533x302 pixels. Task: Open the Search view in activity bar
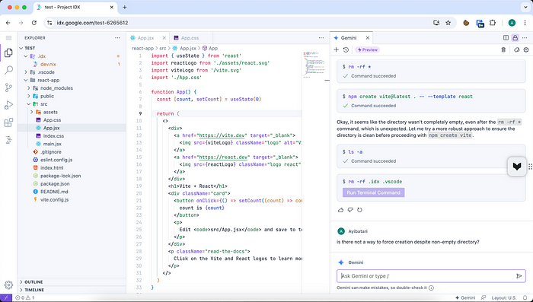click(x=9, y=70)
